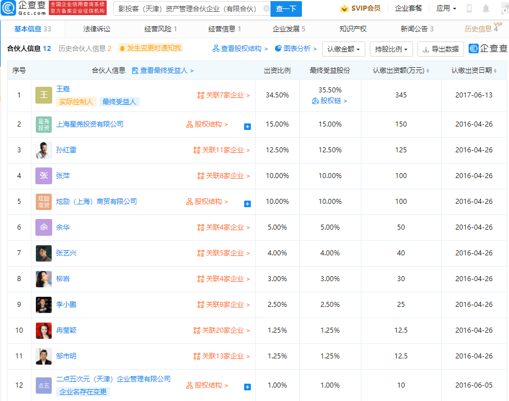
Task: Open 关联8家企业 for 李小鹏
Action: (x=224, y=305)
